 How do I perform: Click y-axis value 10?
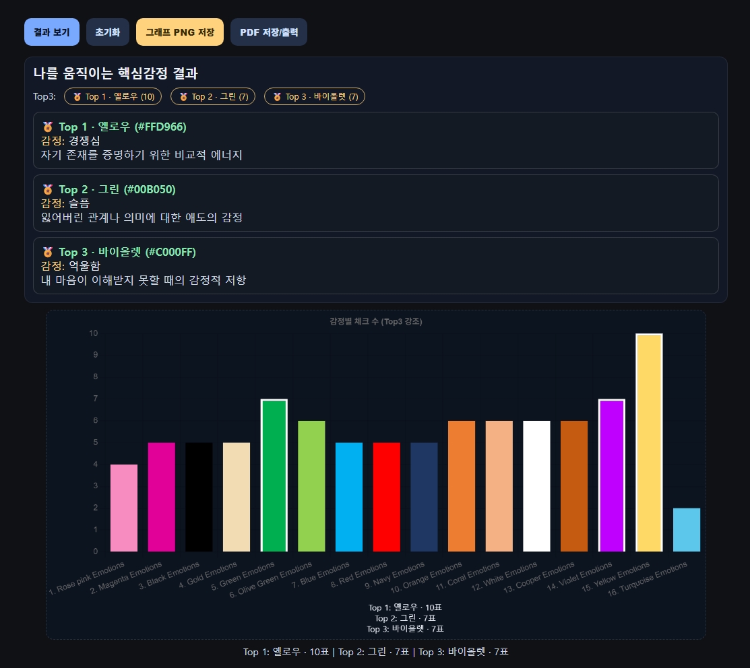tap(93, 333)
